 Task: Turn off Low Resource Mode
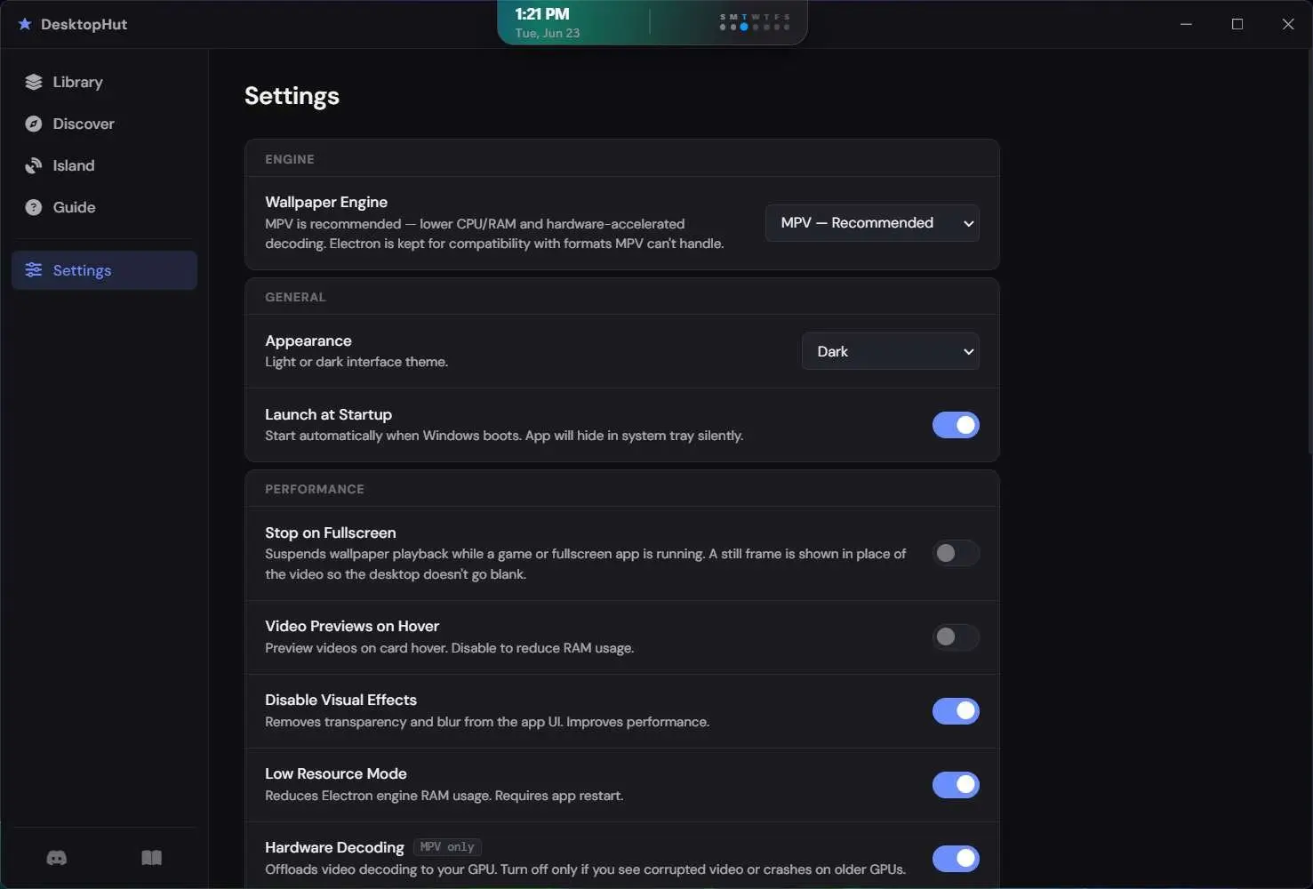956,785
